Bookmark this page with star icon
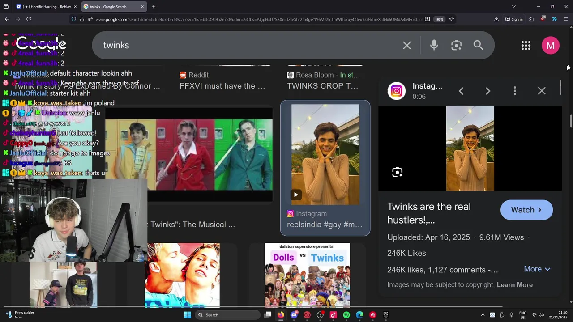 (x=451, y=19)
